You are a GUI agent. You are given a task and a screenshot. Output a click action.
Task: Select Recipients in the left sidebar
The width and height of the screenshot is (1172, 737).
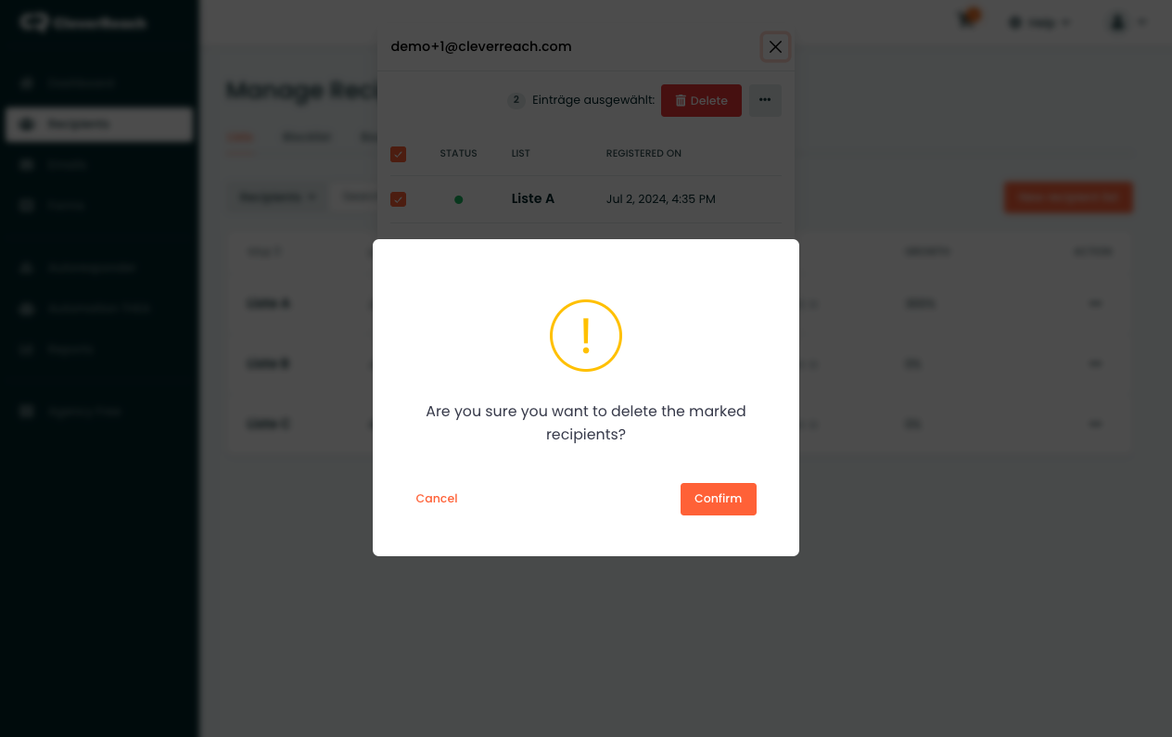click(99, 124)
